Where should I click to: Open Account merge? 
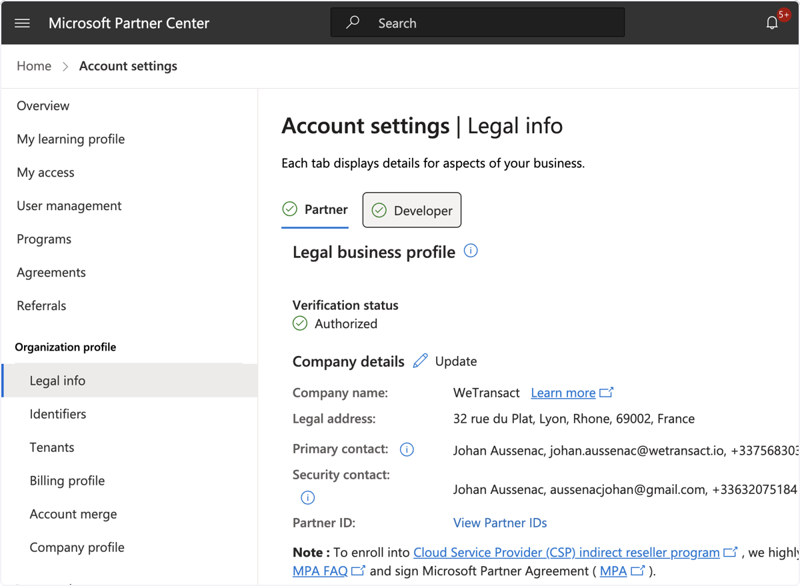coord(73,514)
